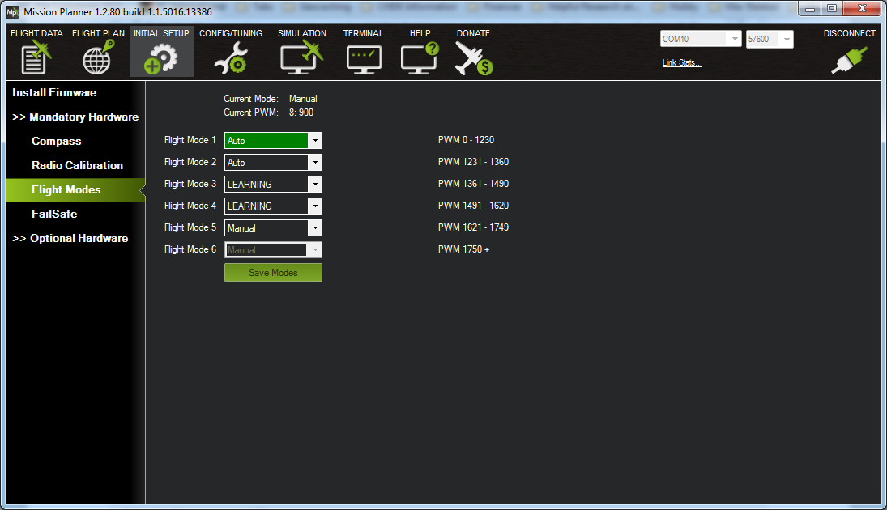Click the Current PWM value 8: 900
Image resolution: width=887 pixels, height=510 pixels.
(301, 113)
